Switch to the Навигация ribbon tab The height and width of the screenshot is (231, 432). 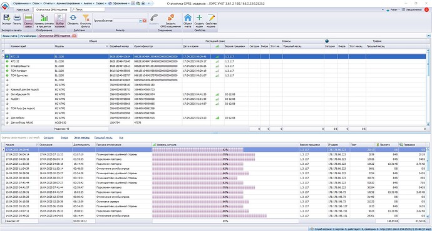23,9
